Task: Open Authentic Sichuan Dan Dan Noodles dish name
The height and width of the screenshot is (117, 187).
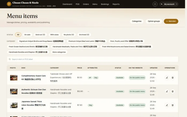Action: [x=34, y=91]
